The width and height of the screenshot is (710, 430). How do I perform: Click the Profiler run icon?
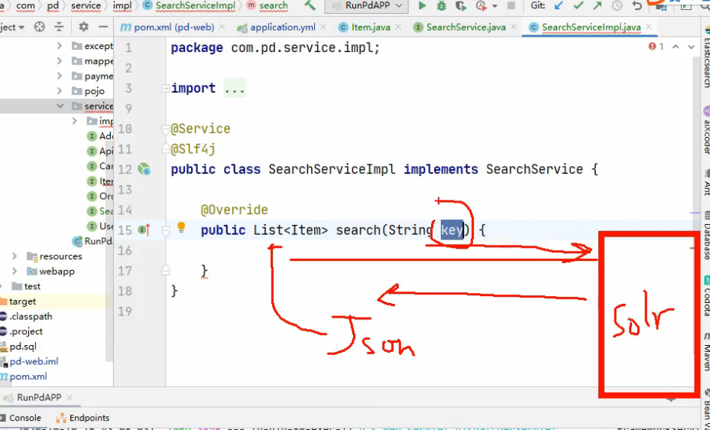coord(481,6)
